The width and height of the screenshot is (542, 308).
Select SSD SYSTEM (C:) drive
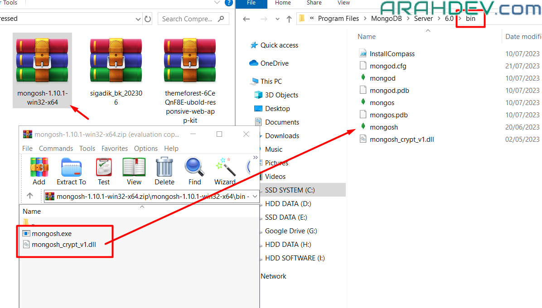(x=290, y=190)
